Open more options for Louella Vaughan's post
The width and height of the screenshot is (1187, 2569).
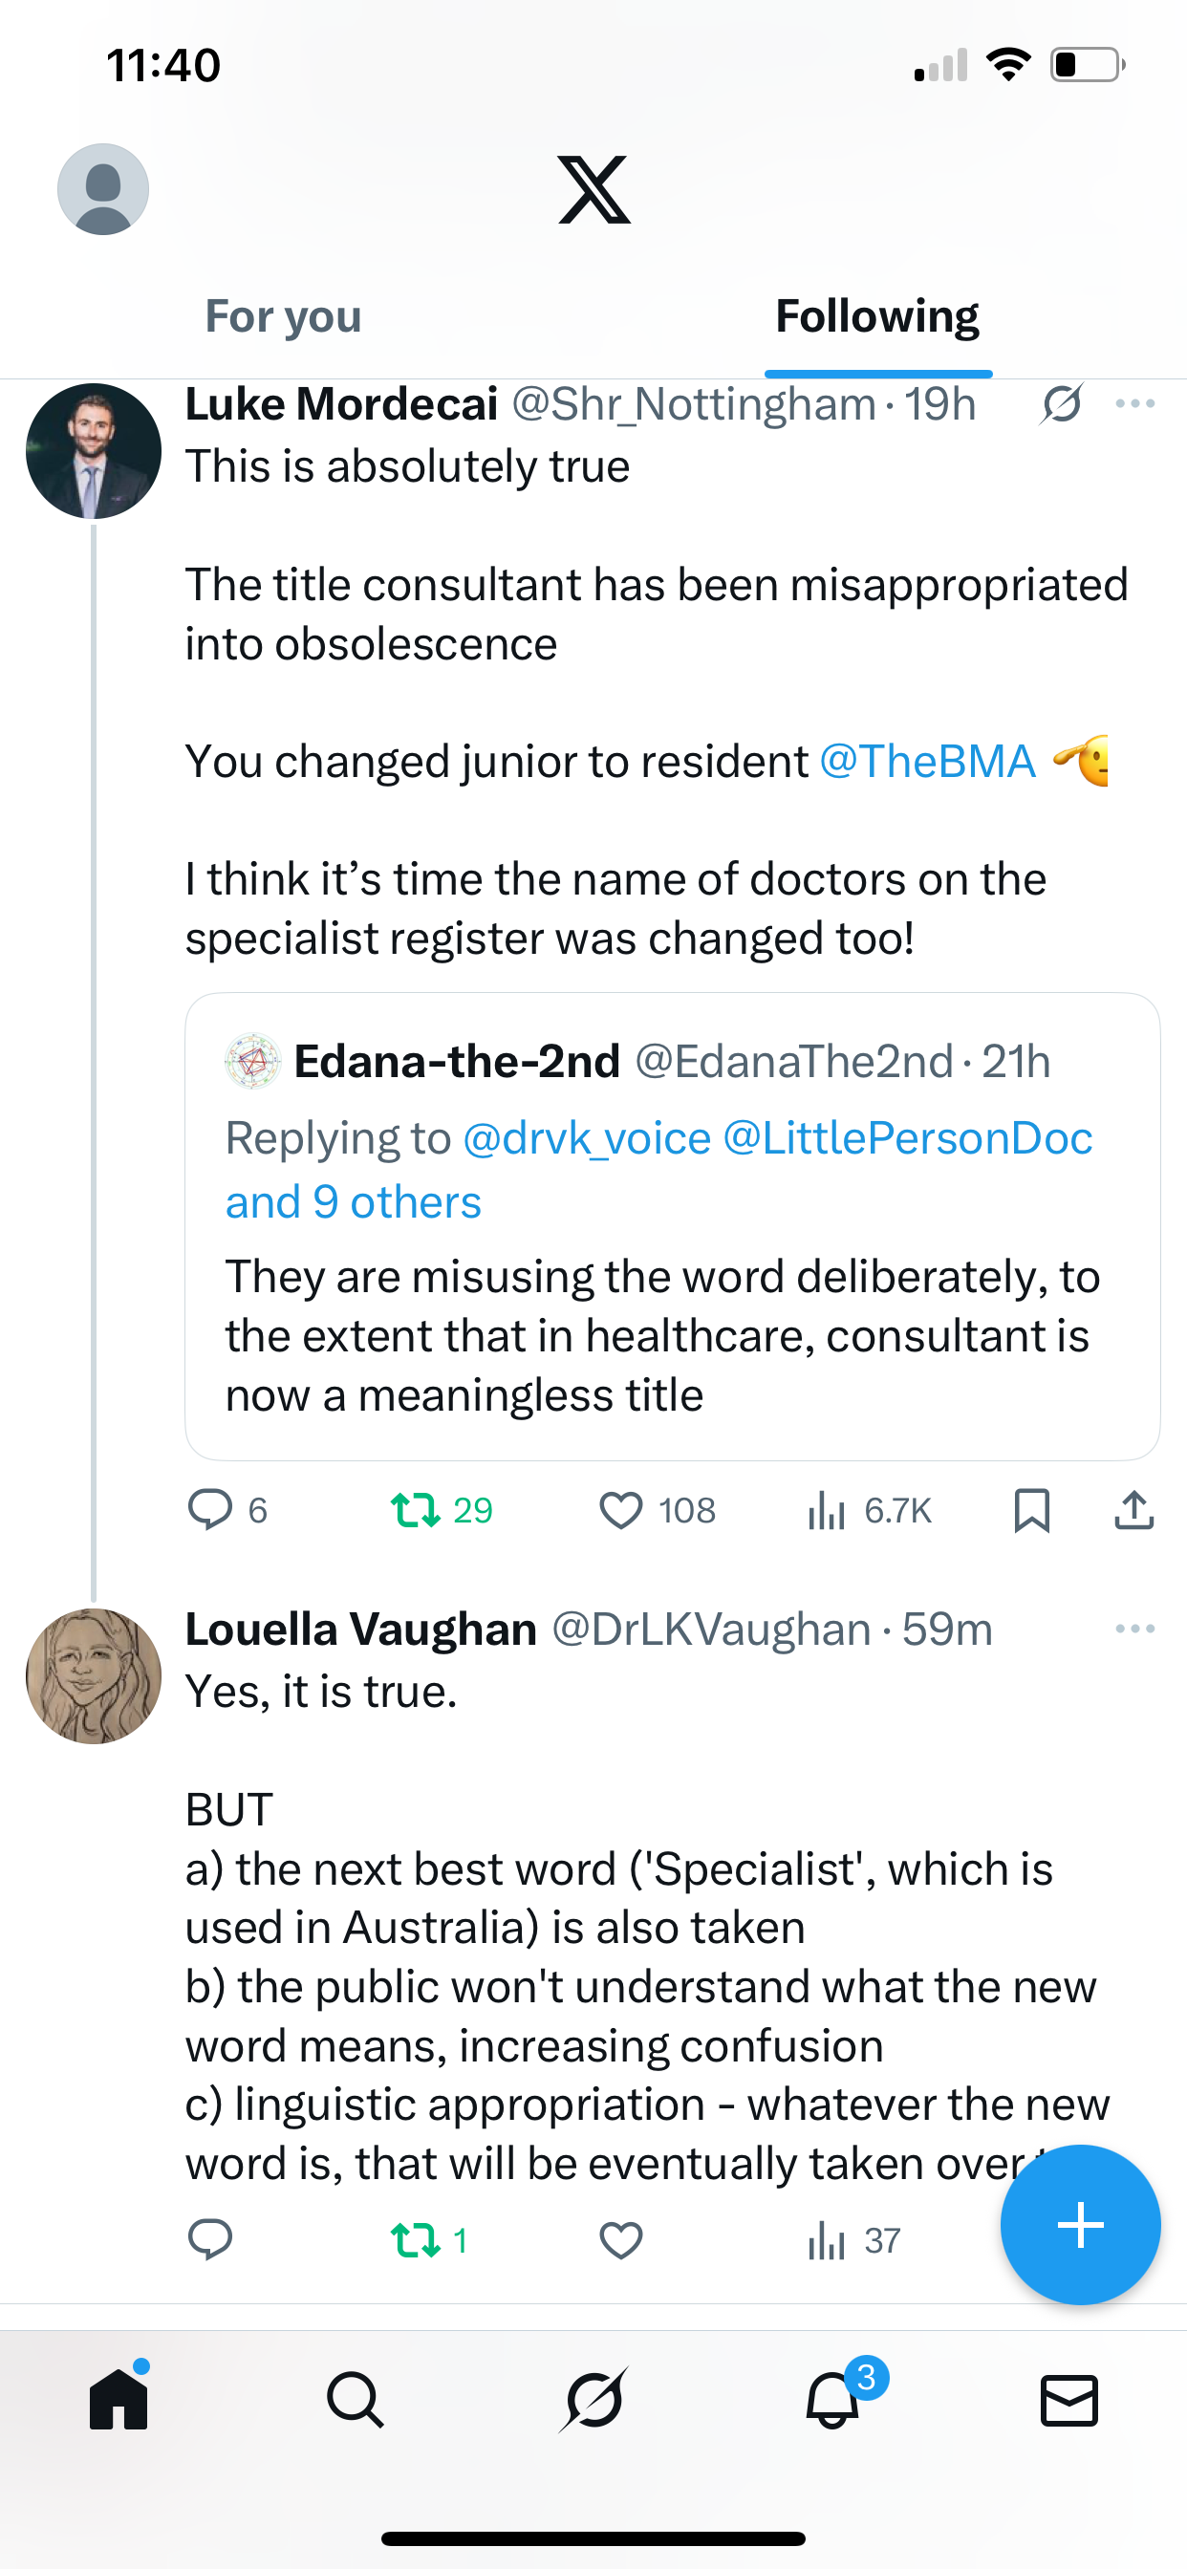pos(1135,1629)
